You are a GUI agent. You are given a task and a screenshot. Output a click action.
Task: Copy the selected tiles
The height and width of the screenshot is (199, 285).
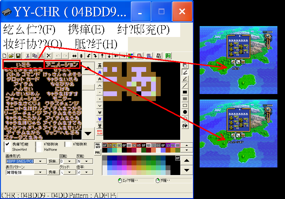pyautogui.click(x=35, y=56)
